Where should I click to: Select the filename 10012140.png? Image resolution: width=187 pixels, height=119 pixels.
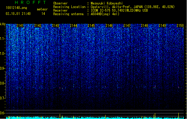click(17, 8)
